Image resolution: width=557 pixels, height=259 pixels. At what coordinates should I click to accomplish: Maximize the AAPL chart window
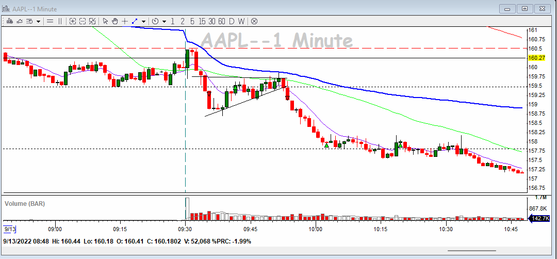coord(525,9)
